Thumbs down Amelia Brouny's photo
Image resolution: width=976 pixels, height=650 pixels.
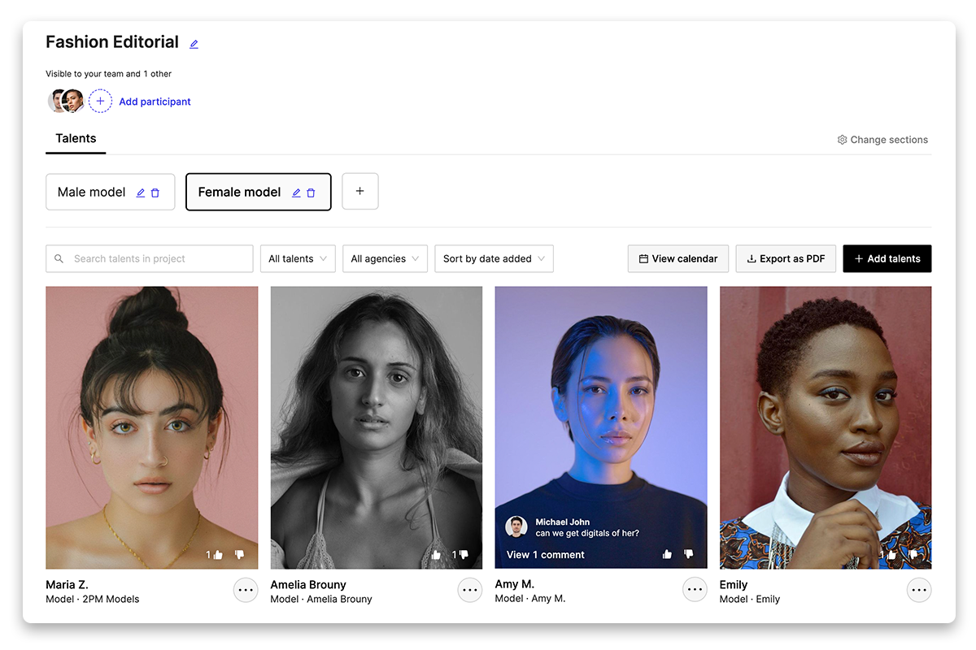pyautogui.click(x=464, y=555)
